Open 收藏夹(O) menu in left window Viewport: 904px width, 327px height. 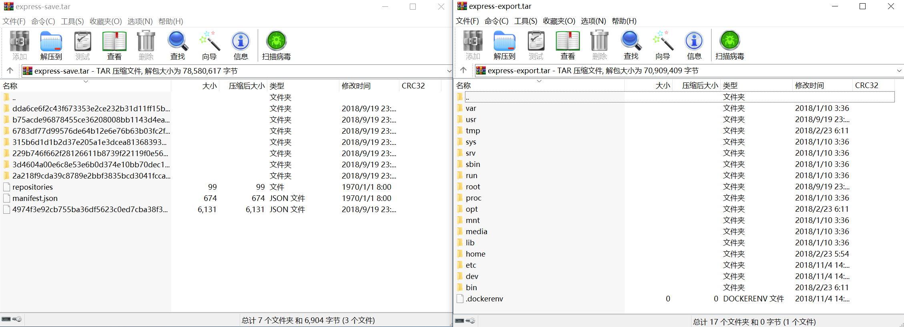tap(106, 21)
